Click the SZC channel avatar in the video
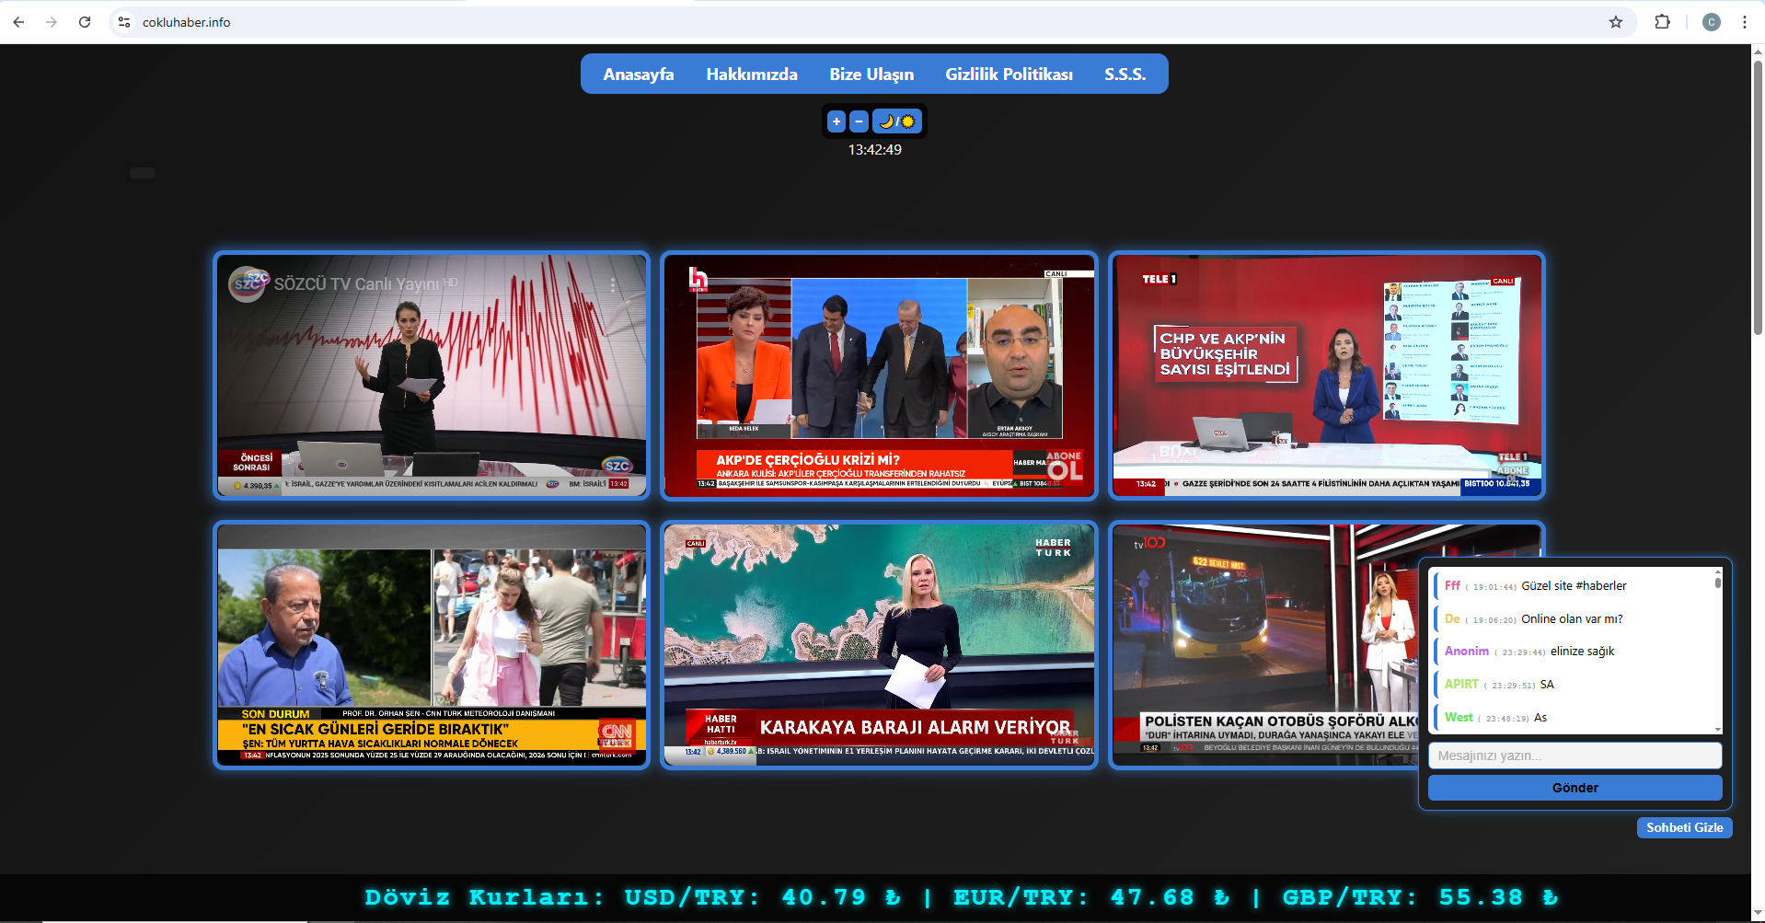 (248, 284)
